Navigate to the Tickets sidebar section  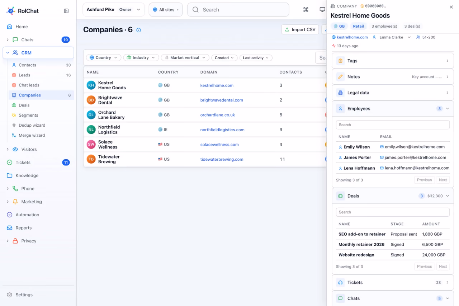coord(38,163)
